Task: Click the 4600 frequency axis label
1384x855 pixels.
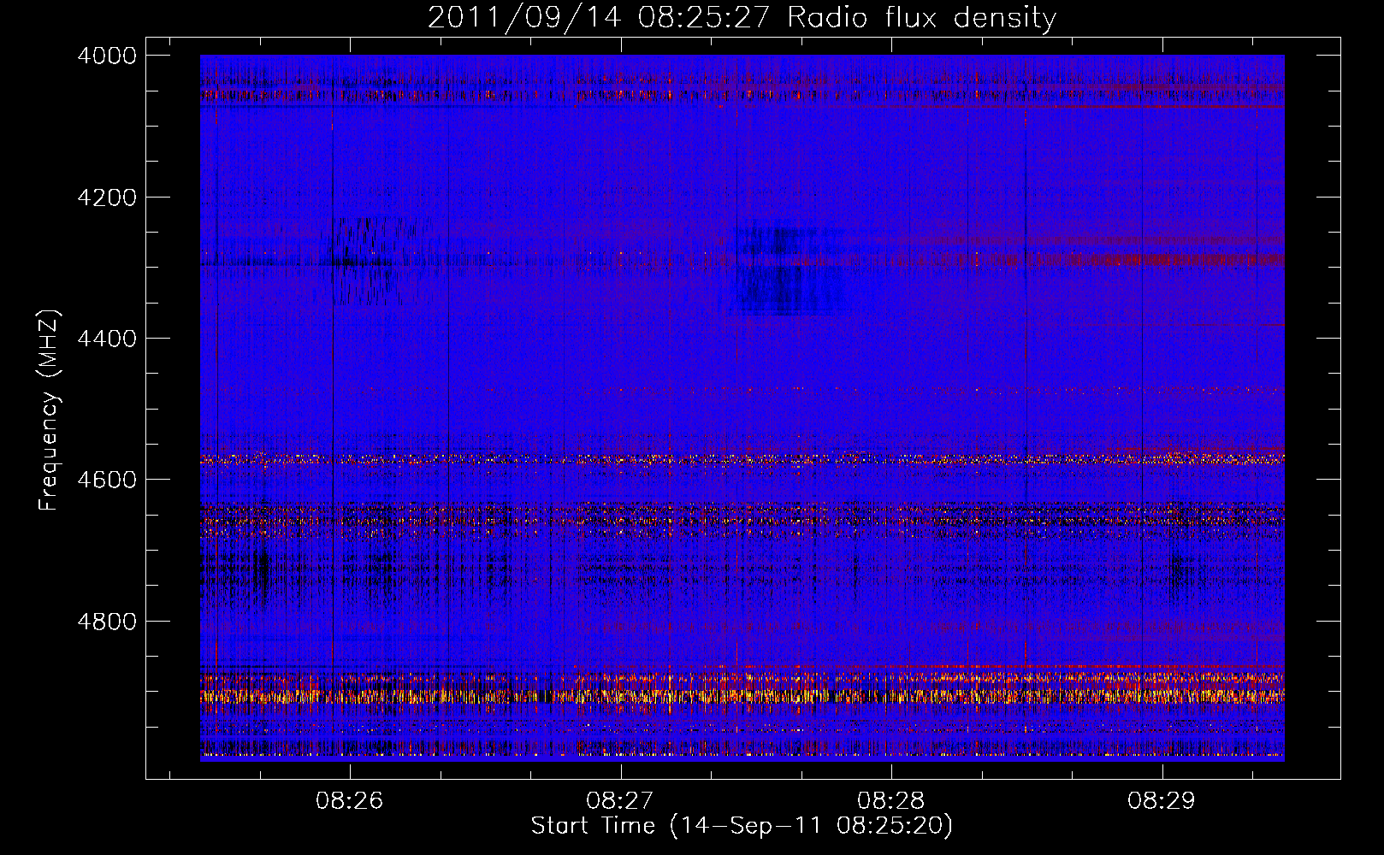Action: click(x=107, y=480)
